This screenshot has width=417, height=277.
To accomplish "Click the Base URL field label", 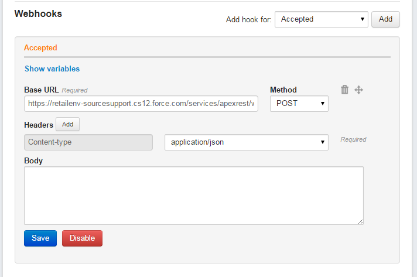I will pyautogui.click(x=37, y=90).
